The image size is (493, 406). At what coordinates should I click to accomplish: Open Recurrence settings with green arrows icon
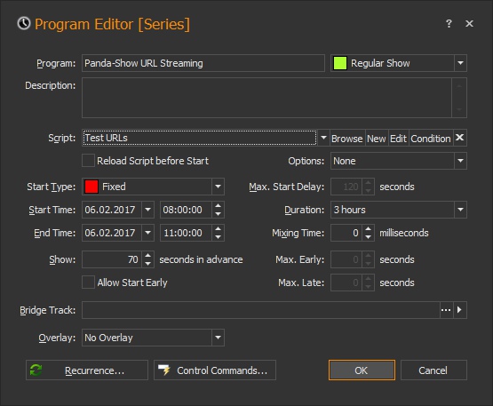87,370
